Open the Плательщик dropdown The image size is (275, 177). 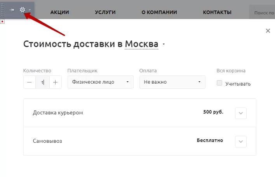point(101,82)
